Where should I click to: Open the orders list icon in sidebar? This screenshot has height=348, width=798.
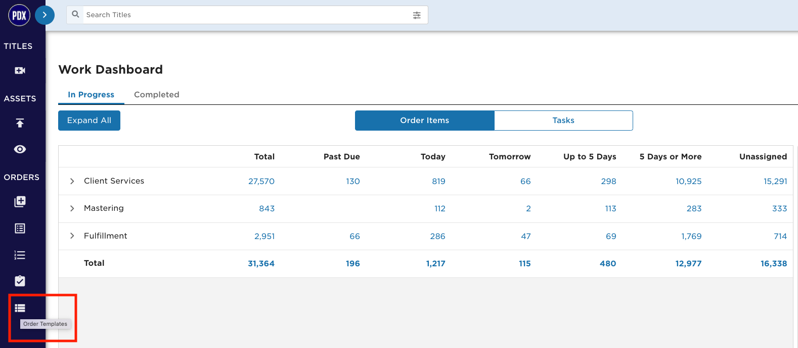tap(20, 228)
